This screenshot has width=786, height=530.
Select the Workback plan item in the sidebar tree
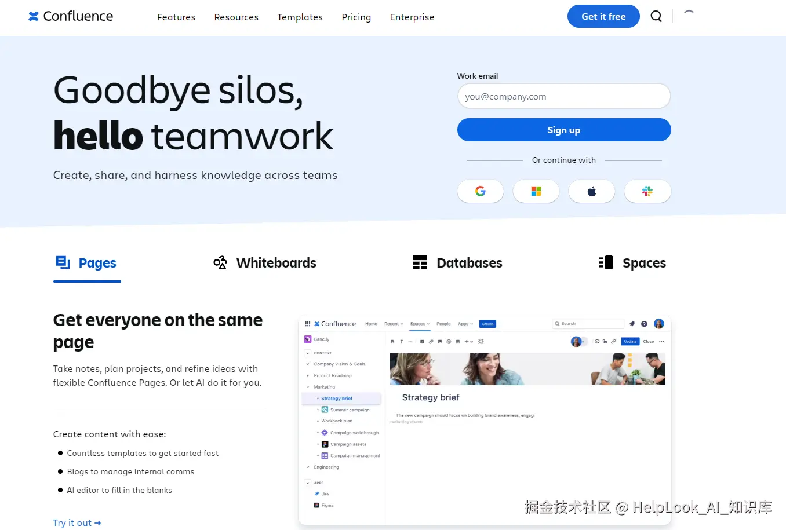[x=337, y=421]
